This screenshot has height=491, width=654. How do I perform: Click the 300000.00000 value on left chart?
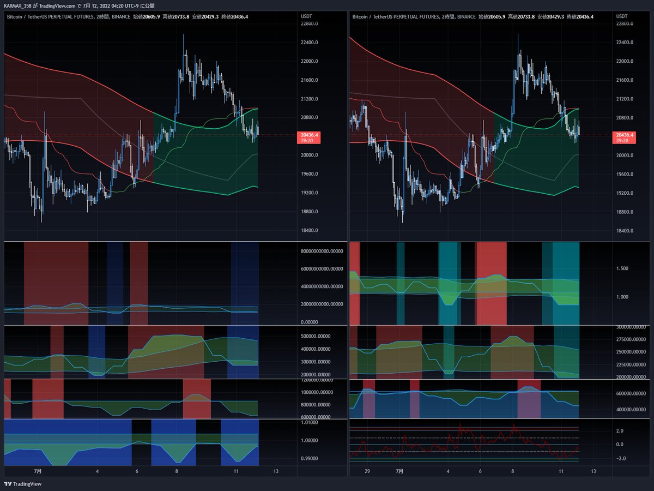click(316, 362)
